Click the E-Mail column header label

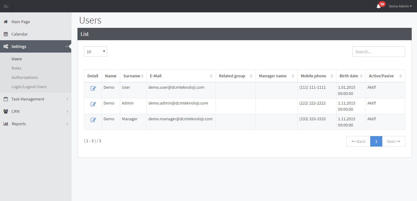pyautogui.click(x=156, y=76)
